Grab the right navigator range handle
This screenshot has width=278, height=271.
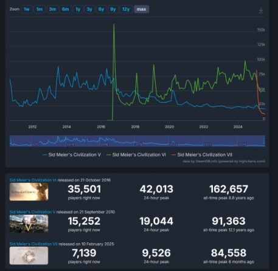pos(264,141)
